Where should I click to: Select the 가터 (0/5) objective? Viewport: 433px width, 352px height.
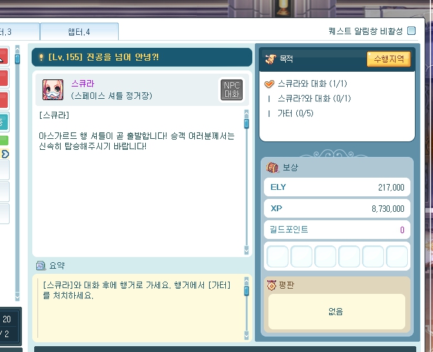tap(295, 113)
